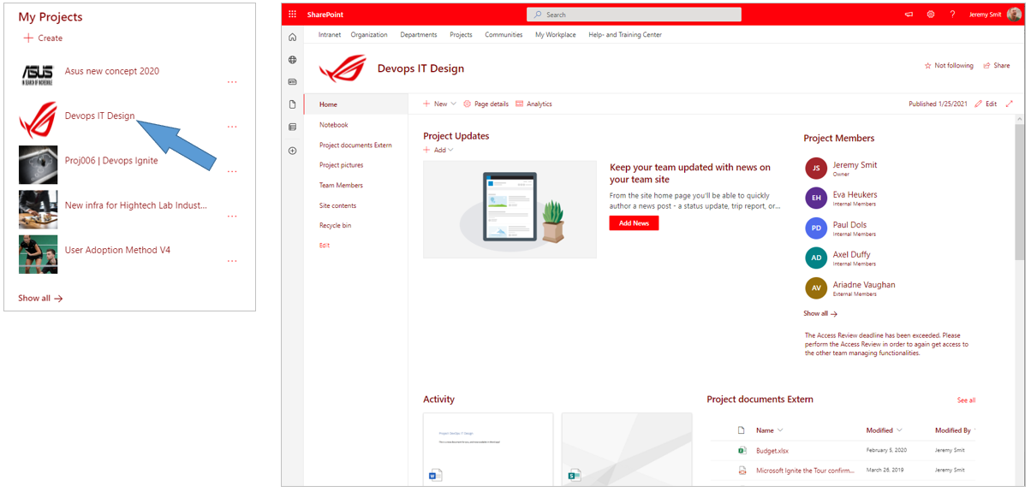The height and width of the screenshot is (492, 1031).
Task: Open New infra for Hightech Lab project
Action: click(136, 205)
